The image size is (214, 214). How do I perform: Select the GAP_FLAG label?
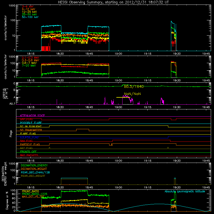[x=26, y=119]
